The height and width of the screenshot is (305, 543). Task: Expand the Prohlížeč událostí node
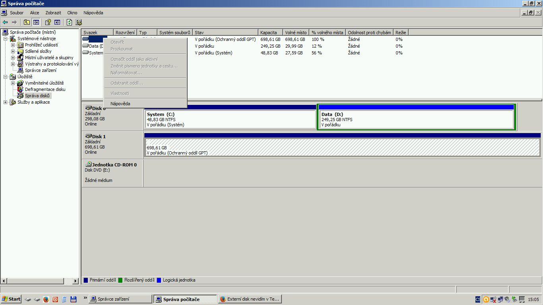pos(13,45)
